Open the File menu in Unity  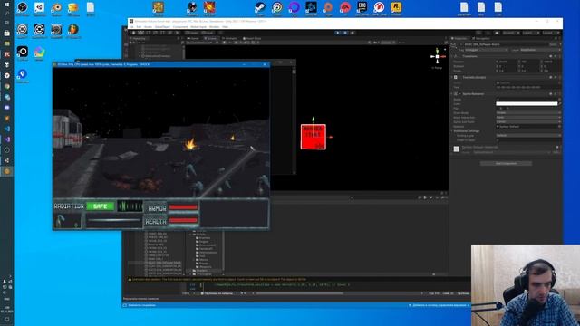tap(131, 27)
